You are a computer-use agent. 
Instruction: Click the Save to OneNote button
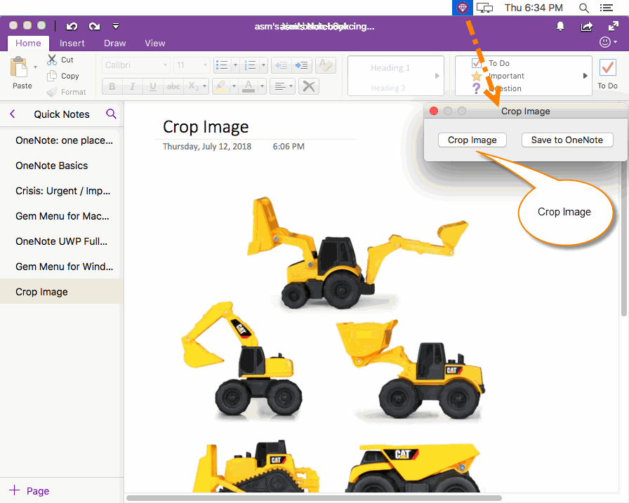coord(567,140)
